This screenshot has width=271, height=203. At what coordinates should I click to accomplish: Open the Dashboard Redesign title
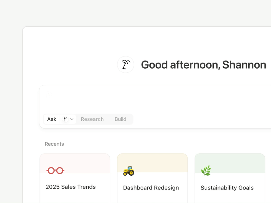pos(151,188)
